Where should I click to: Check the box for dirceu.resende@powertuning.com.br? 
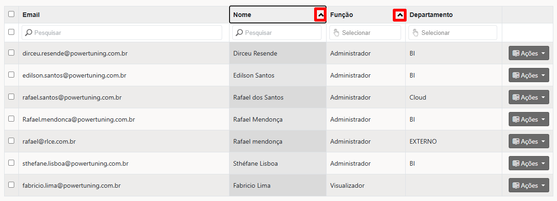[x=11, y=53]
